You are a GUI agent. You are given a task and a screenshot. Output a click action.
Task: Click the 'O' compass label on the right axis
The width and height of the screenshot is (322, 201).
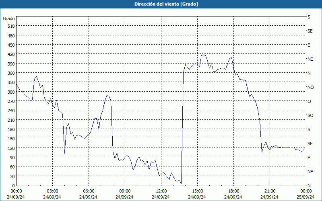(309, 102)
